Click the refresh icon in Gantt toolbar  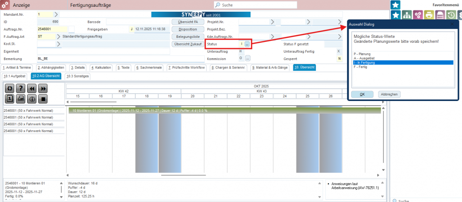point(9,89)
